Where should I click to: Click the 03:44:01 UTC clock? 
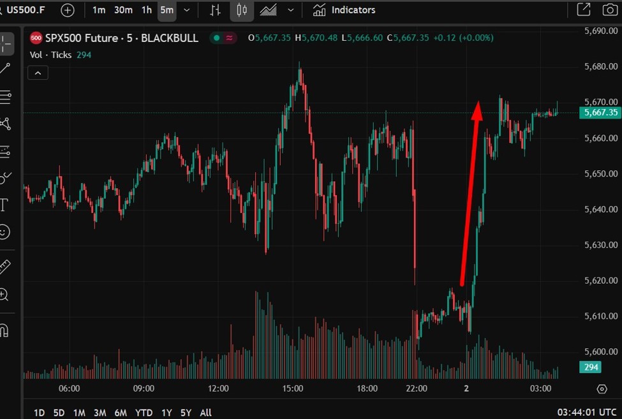(587, 413)
